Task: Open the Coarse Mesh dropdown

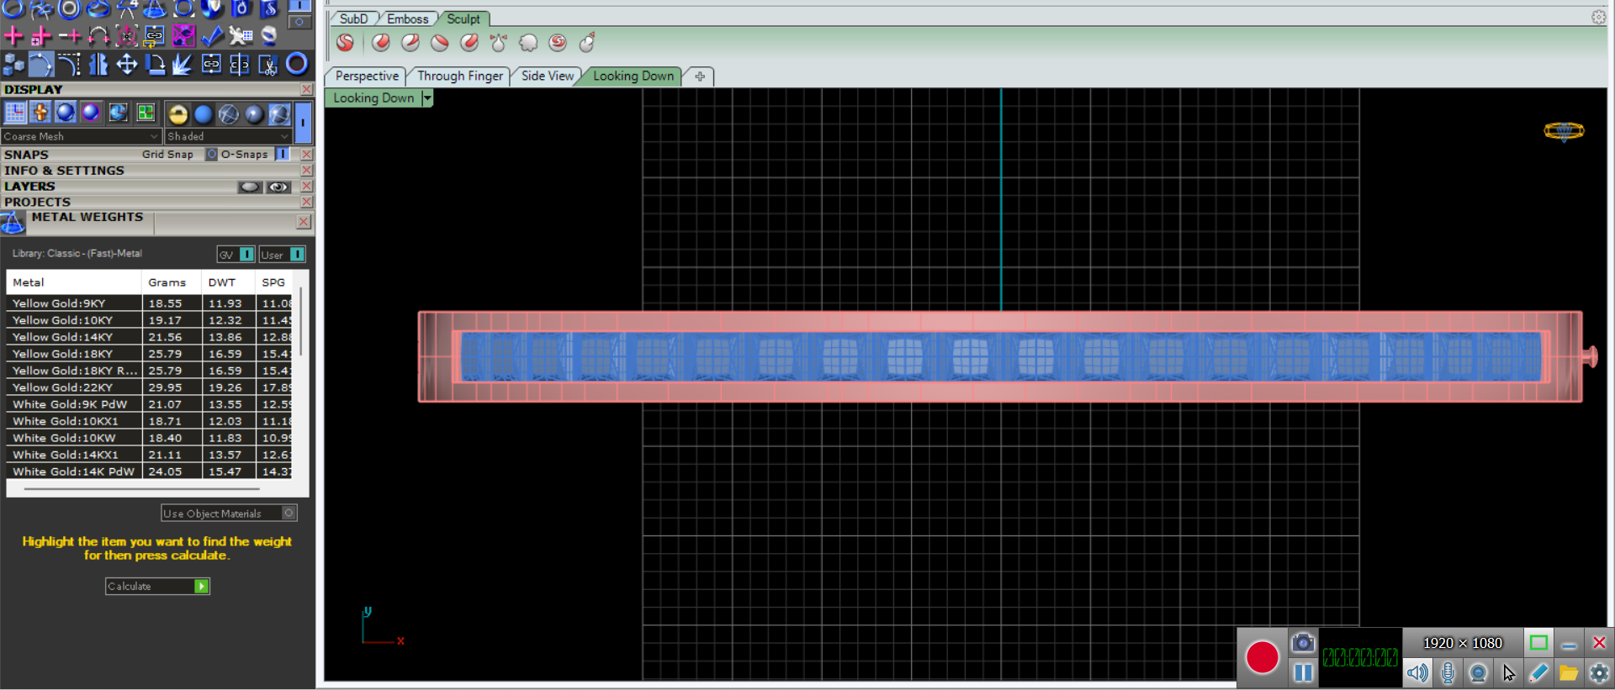Action: [x=81, y=136]
